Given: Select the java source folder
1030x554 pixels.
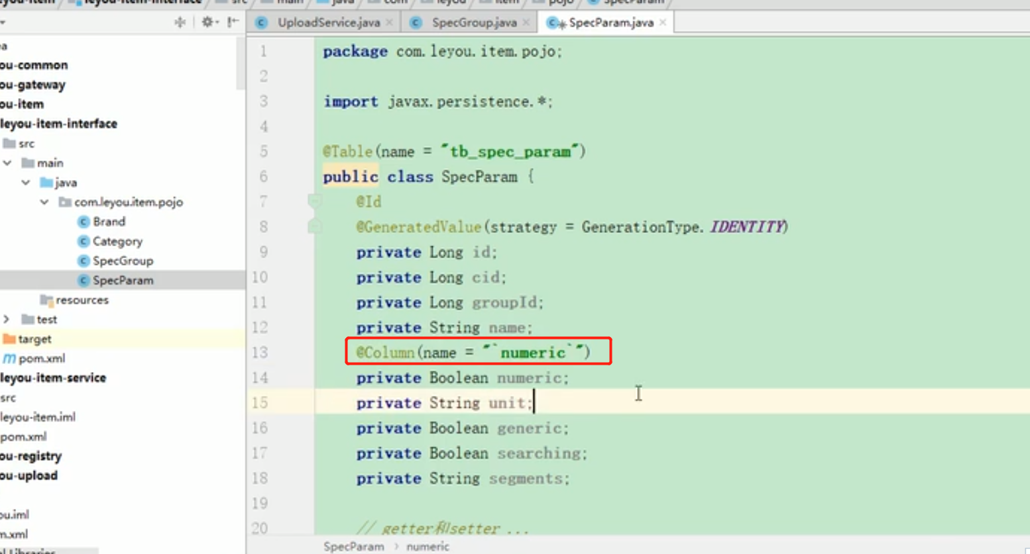Looking at the screenshot, I should [66, 183].
